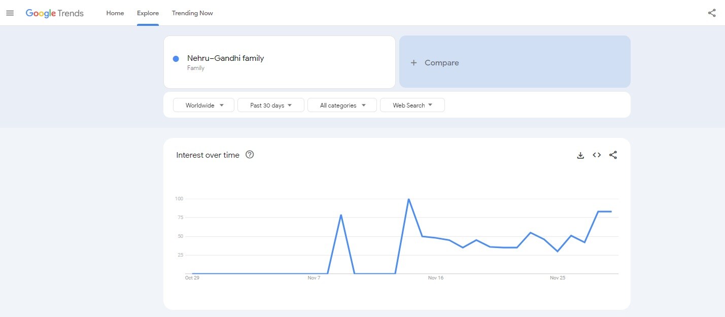
Task: Open the Web Search type dropdown
Action: click(412, 105)
